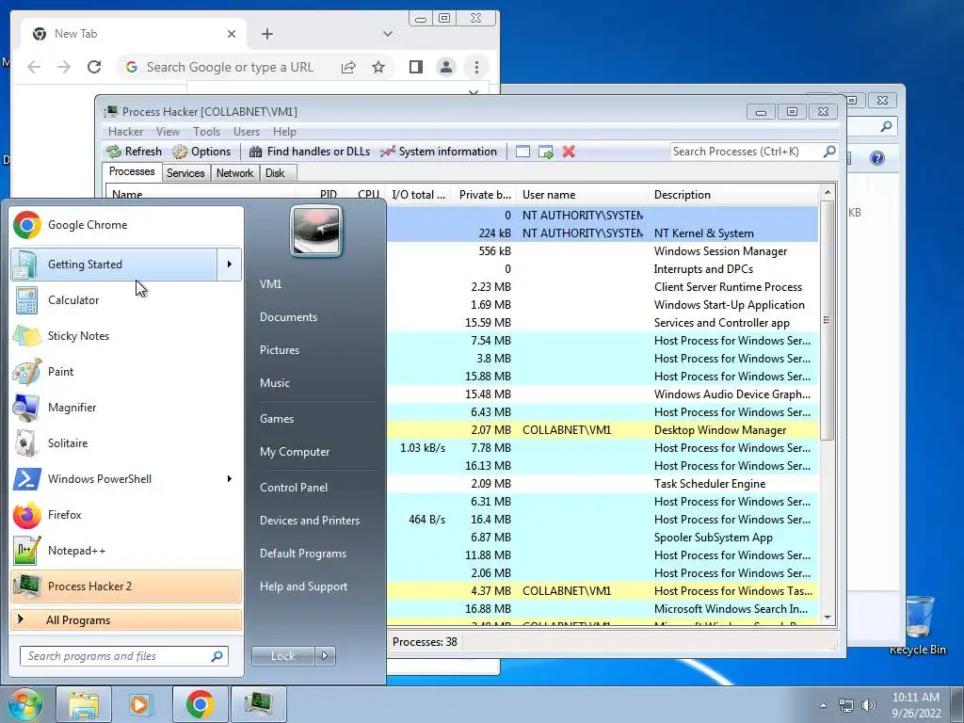
Task: Open Options in Process Hacker toolbar
Action: [x=201, y=152]
